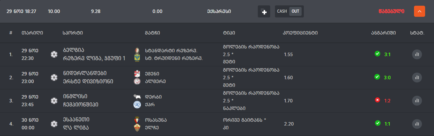Open statistics for the Osasuna vs Elche match

(x=417, y=124)
